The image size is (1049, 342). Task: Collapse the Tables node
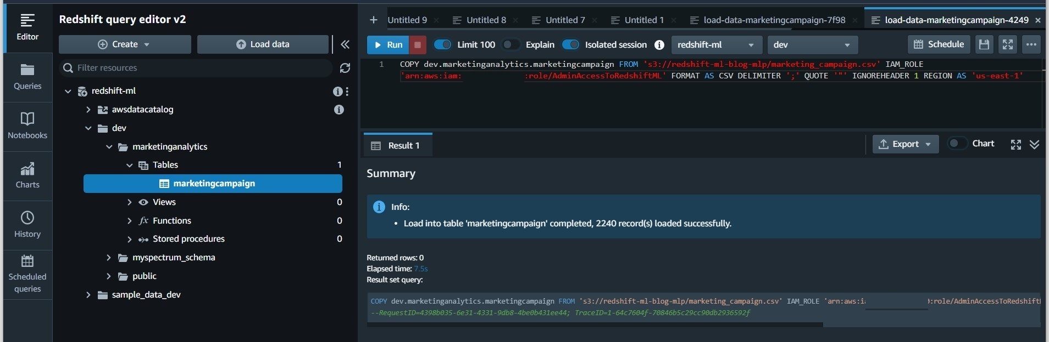pyautogui.click(x=130, y=165)
